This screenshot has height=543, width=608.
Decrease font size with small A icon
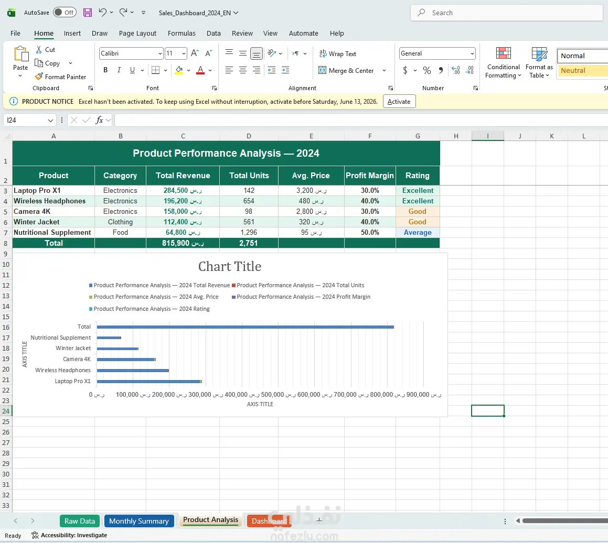209,53
